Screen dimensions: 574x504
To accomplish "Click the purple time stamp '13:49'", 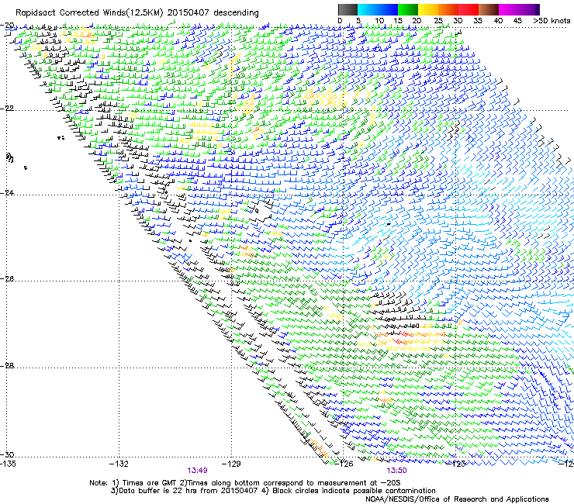I will pos(197,471).
